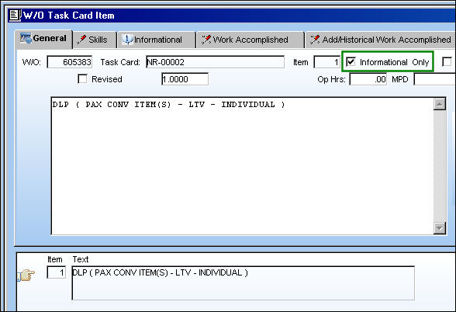
Task: Click the Task Card field NR-00002
Action: point(216,62)
